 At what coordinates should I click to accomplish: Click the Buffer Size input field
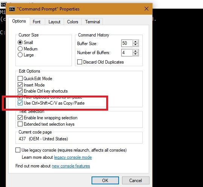(x=127, y=43)
